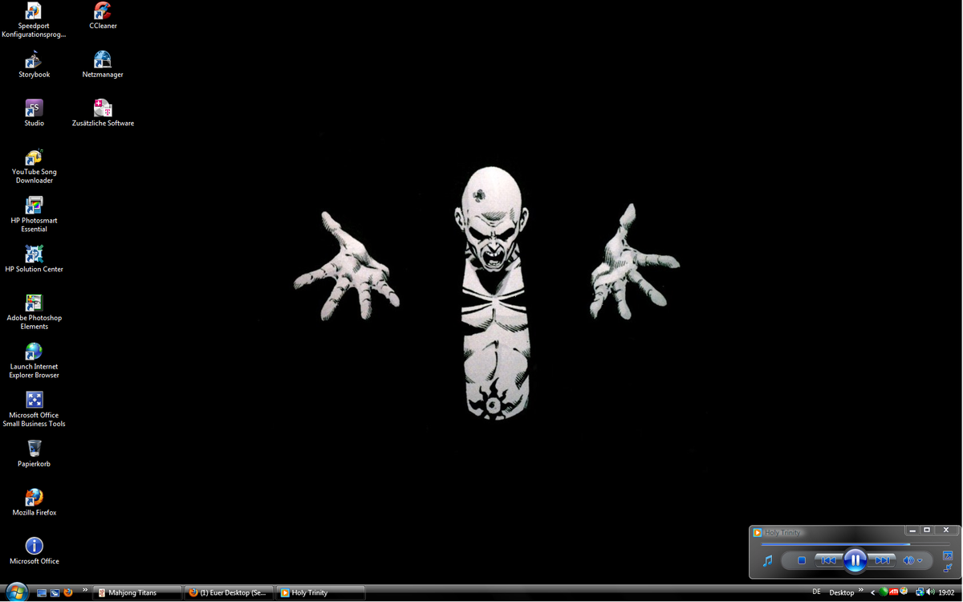Image resolution: width=963 pixels, height=602 pixels.
Task: Open the Desktop toolbar label
Action: tap(842, 592)
